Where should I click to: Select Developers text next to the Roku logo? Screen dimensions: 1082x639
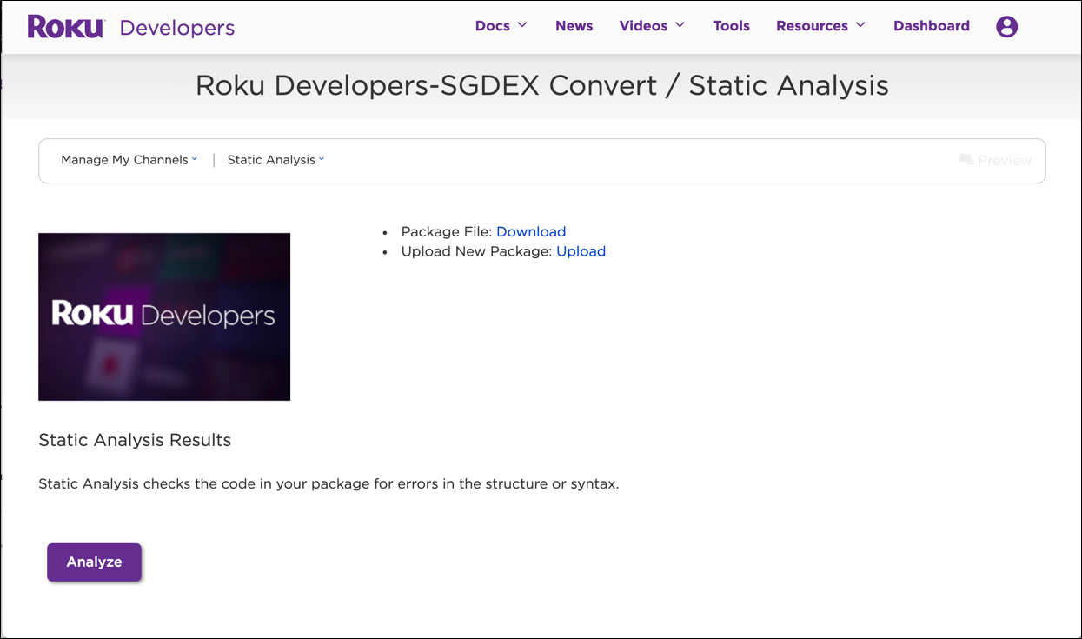pyautogui.click(x=177, y=27)
